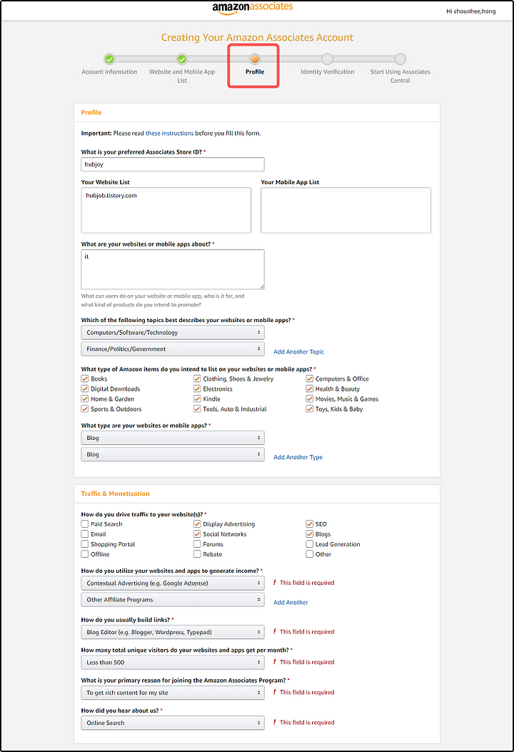This screenshot has width=514, height=752.
Task: Click error icon beside Less than 500 dropdown
Action: (x=275, y=662)
